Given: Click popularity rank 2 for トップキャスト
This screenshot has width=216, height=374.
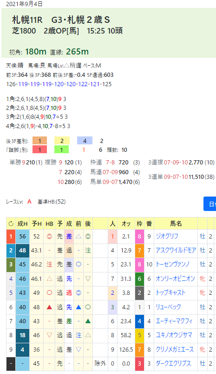Looking at the screenshot, I should [x=112, y=292].
